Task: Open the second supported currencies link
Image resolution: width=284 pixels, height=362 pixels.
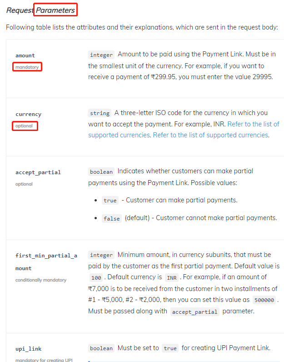Action: (210, 135)
